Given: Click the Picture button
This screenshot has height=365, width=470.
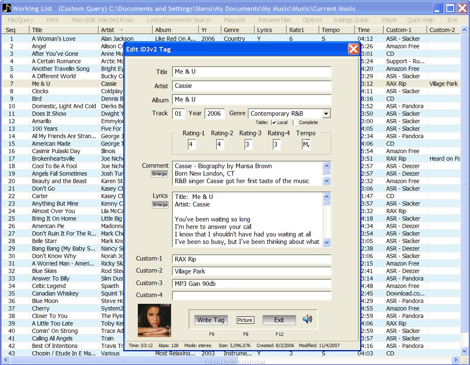Looking at the screenshot, I should tap(245, 320).
